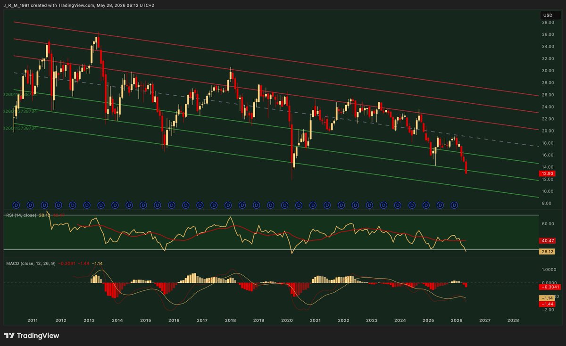
Task: Click the 2019 year label on time axis
Action: [259, 320]
